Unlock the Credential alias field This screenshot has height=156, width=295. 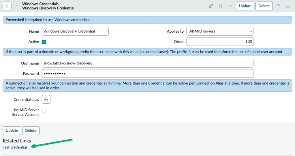46,99
